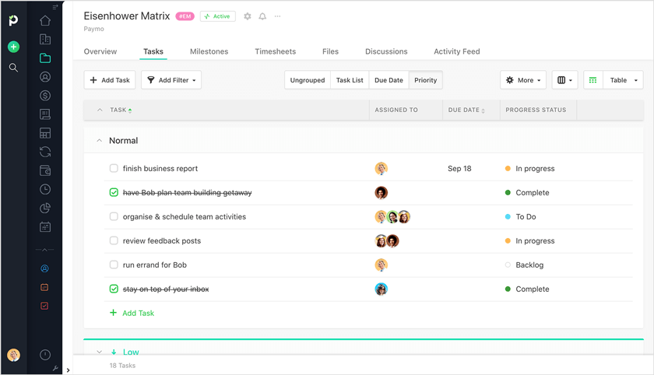
Task: Click the Active project status badge
Action: click(x=218, y=16)
